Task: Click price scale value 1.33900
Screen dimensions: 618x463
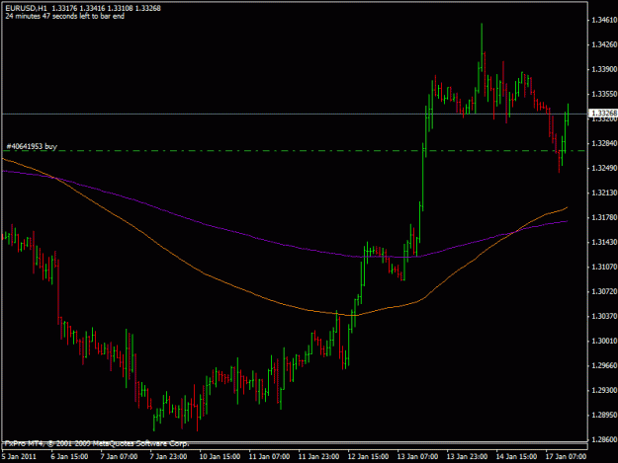Action: pyautogui.click(x=604, y=69)
